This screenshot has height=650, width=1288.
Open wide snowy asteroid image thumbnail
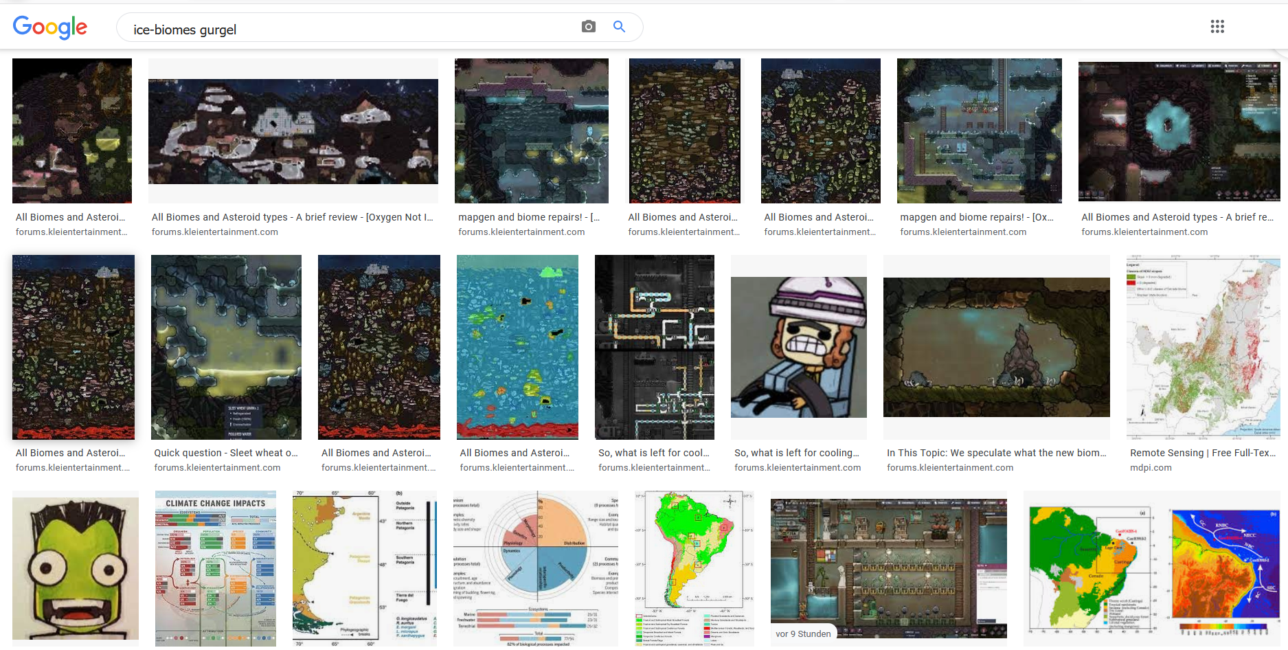coord(293,131)
